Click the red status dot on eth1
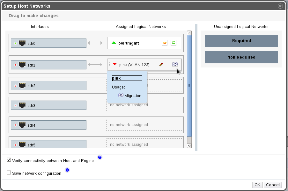 point(15,65)
